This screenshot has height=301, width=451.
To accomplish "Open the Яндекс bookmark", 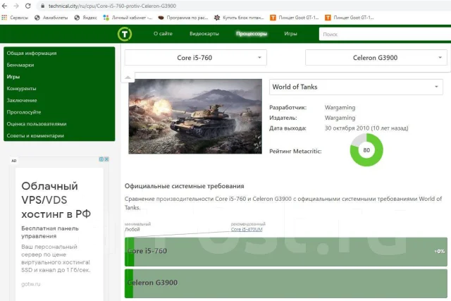I will point(85,18).
